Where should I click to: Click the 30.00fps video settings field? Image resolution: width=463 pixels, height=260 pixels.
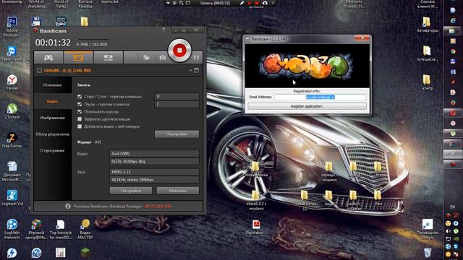click(154, 161)
